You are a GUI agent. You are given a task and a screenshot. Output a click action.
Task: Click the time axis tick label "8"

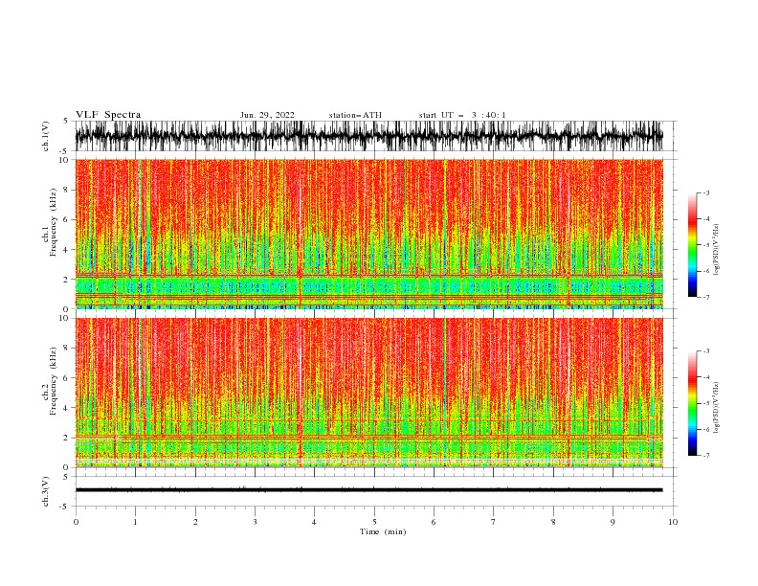point(553,522)
